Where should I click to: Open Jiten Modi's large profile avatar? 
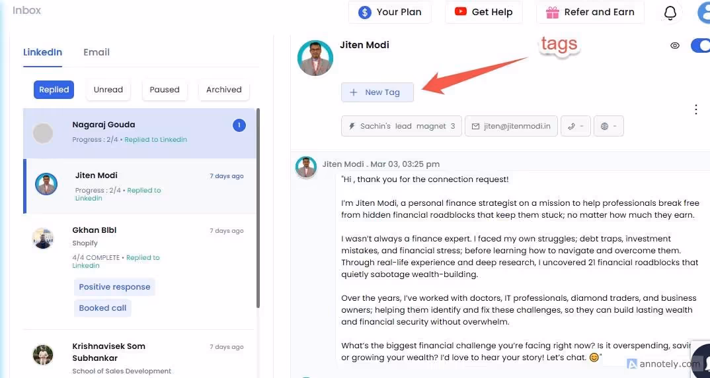[315, 58]
